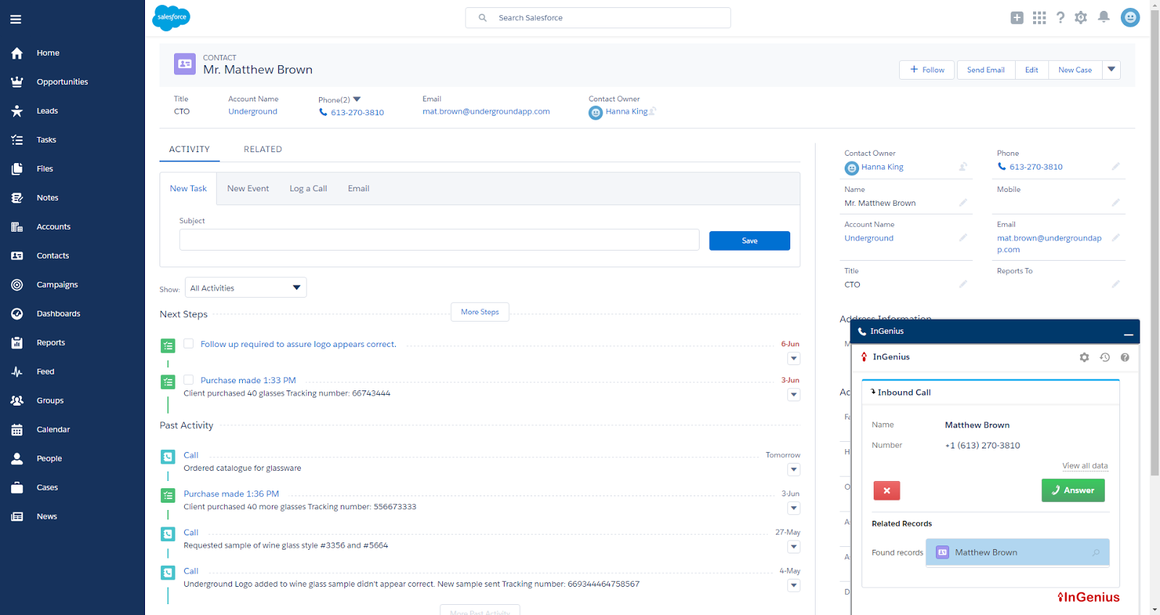Open View all data link
Image resolution: width=1160 pixels, height=615 pixels.
pyautogui.click(x=1085, y=466)
